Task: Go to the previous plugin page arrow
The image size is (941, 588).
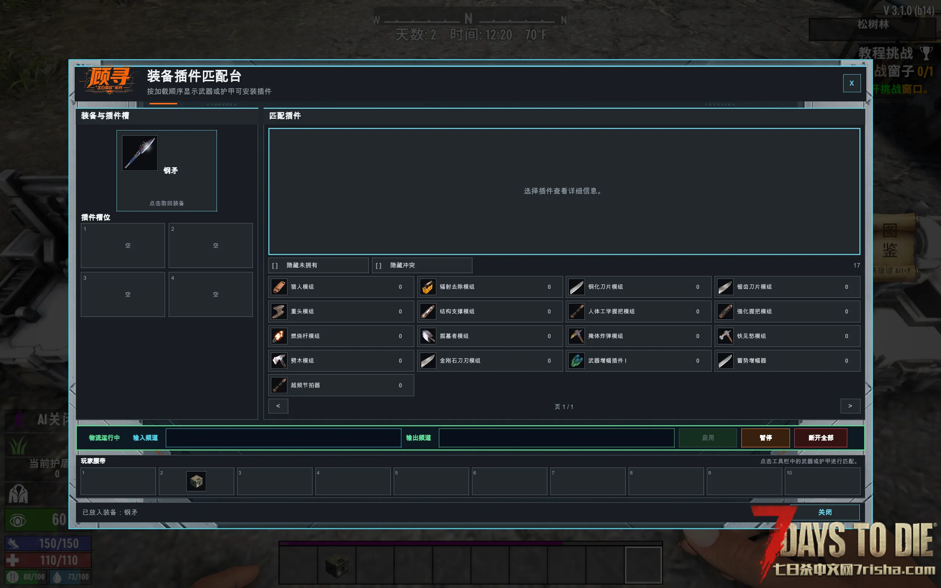Action: click(x=278, y=406)
